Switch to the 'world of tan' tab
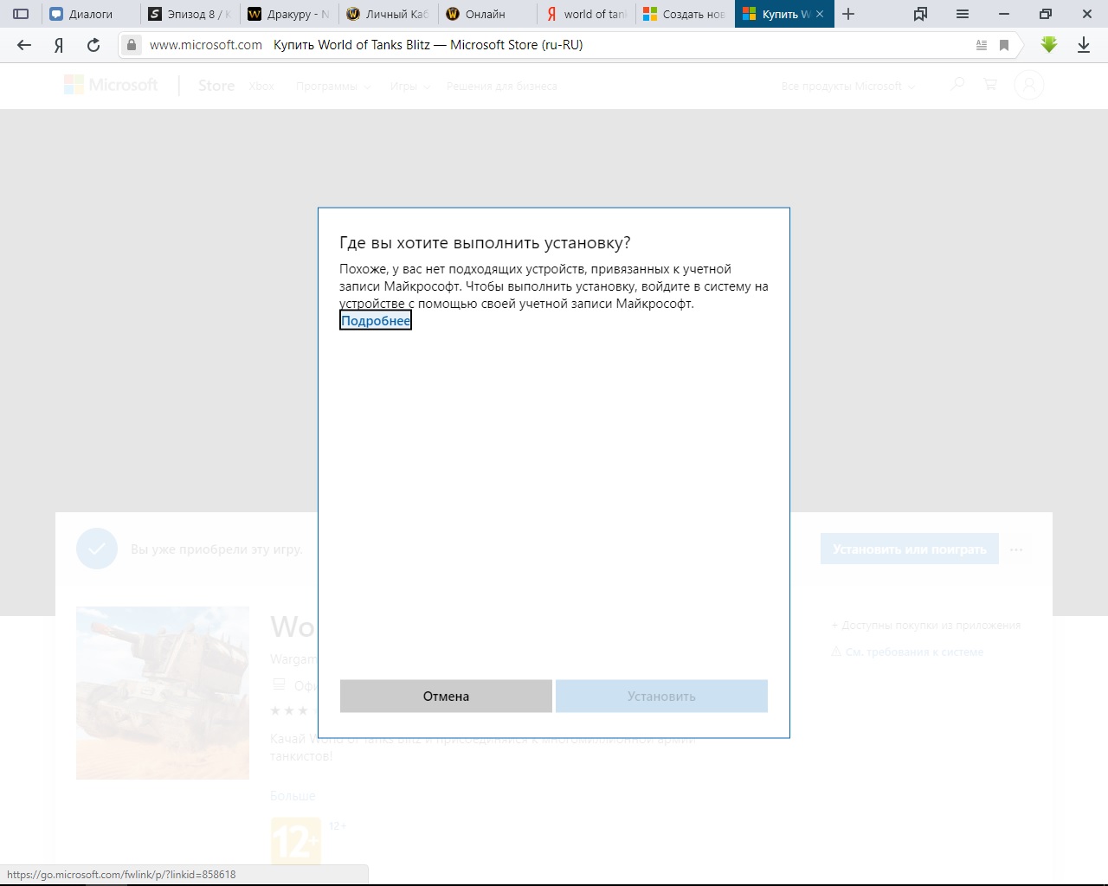The width and height of the screenshot is (1108, 886). coord(586,14)
